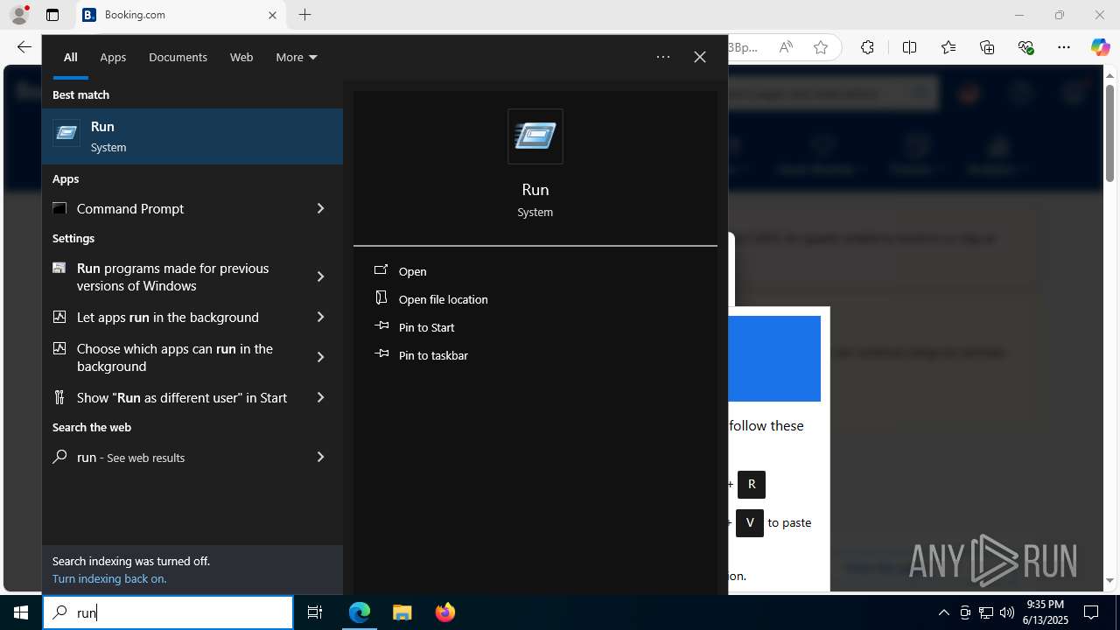The image size is (1120, 630).
Task: Open Microsoft Edge from taskbar
Action: (360, 612)
